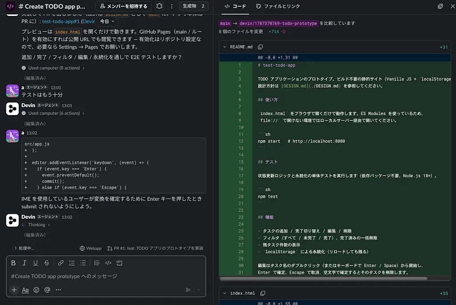This screenshot has width=456, height=305.
Task: Apply inline code formatting in composer
Action: [108, 263]
